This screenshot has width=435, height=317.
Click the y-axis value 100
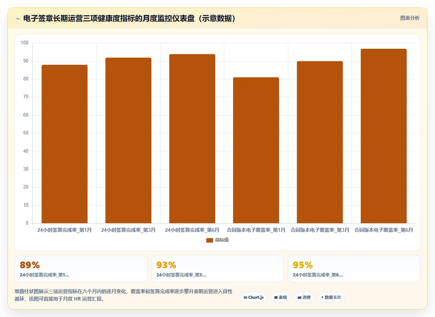tap(25, 43)
